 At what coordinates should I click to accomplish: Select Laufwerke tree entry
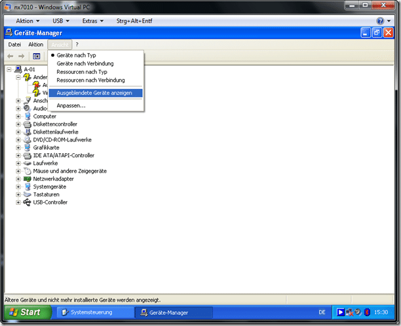tap(45, 163)
